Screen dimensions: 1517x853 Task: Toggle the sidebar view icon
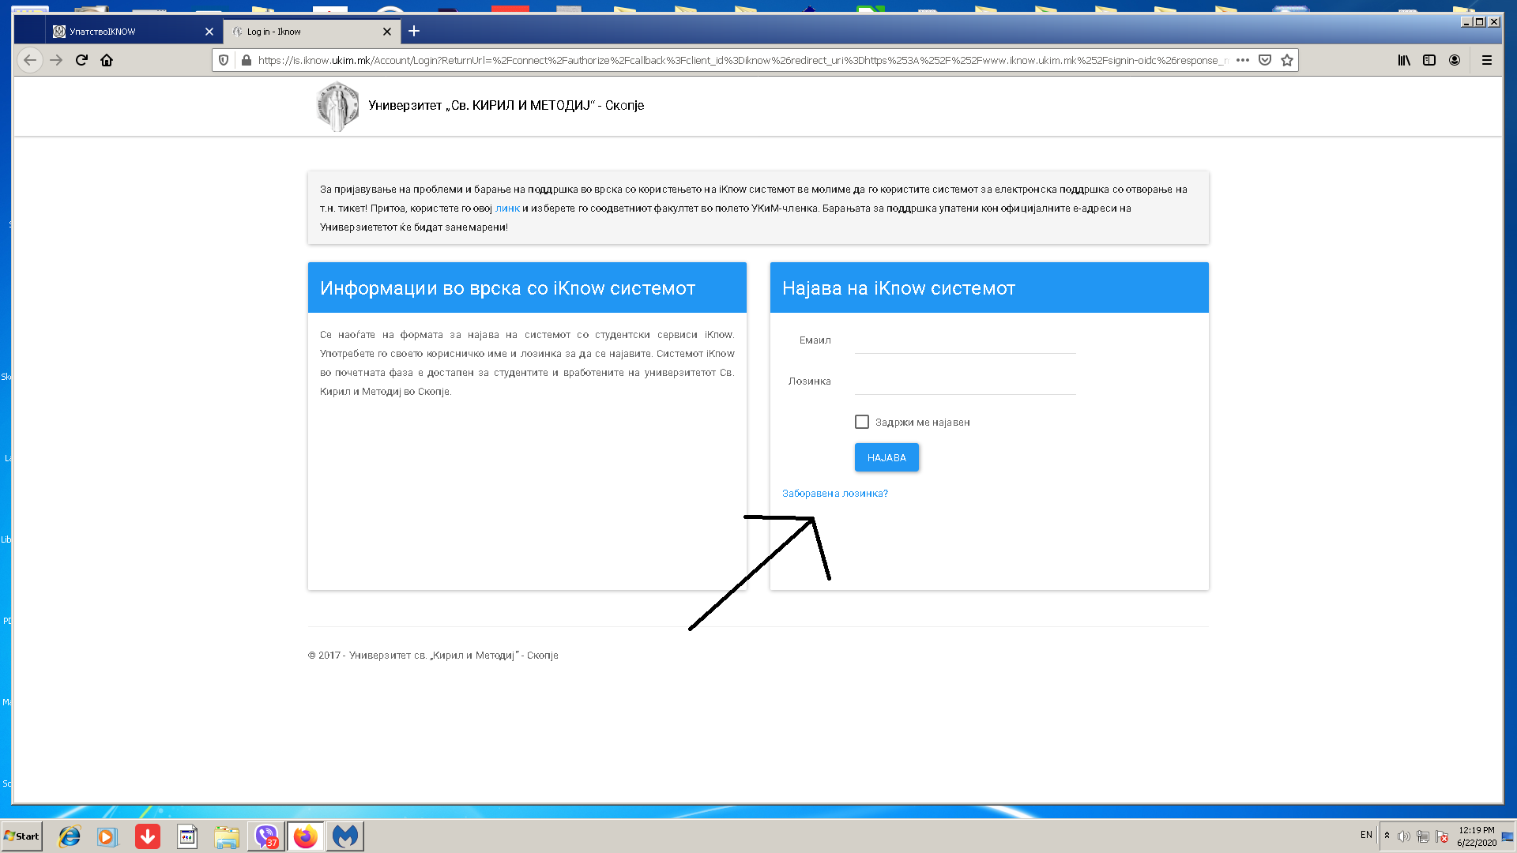click(x=1429, y=60)
